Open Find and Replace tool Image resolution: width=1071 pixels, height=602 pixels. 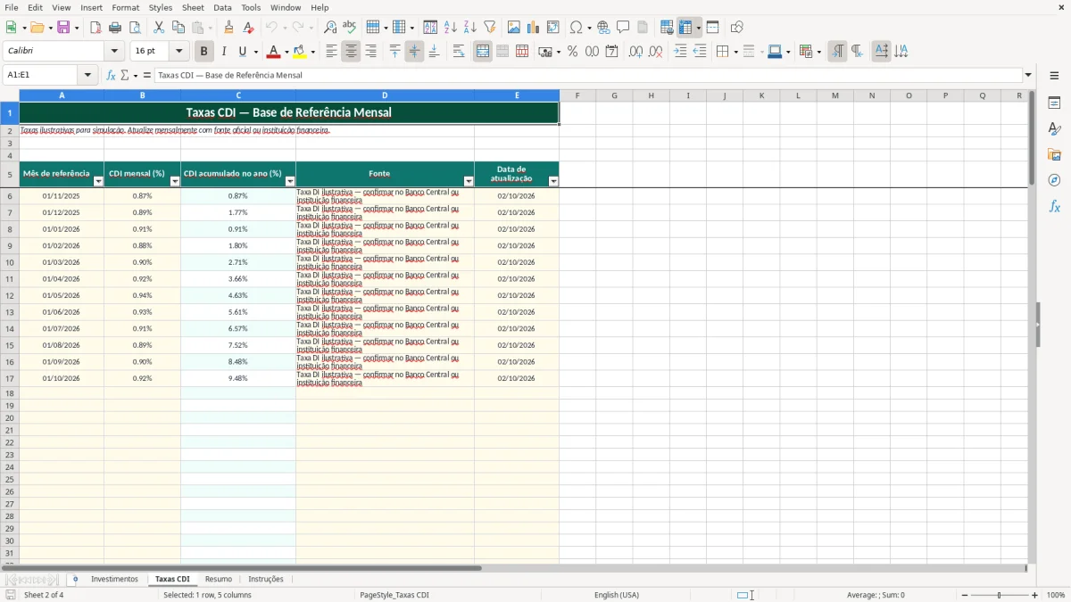(x=330, y=28)
